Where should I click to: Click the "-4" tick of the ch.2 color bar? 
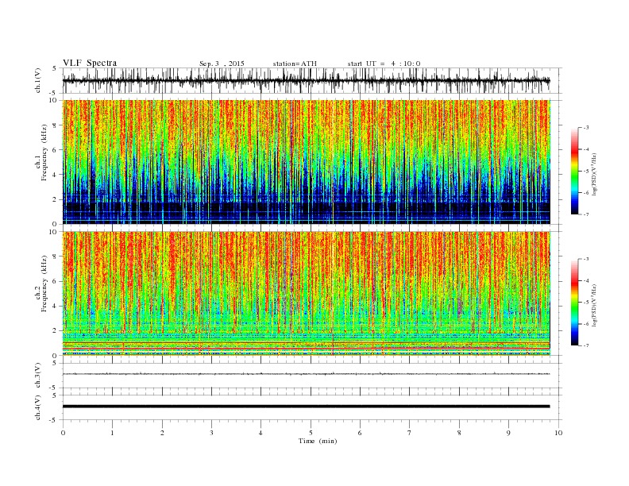[x=586, y=280]
